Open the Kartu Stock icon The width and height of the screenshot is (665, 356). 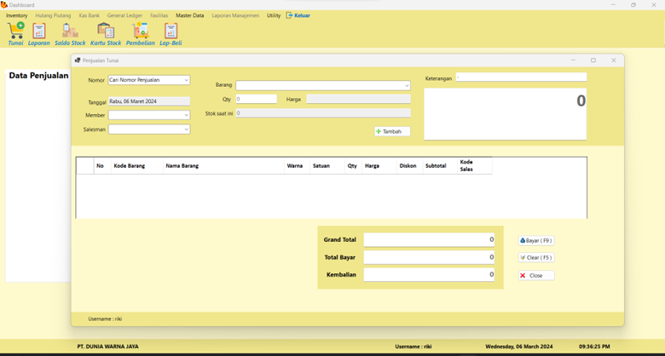106,34
